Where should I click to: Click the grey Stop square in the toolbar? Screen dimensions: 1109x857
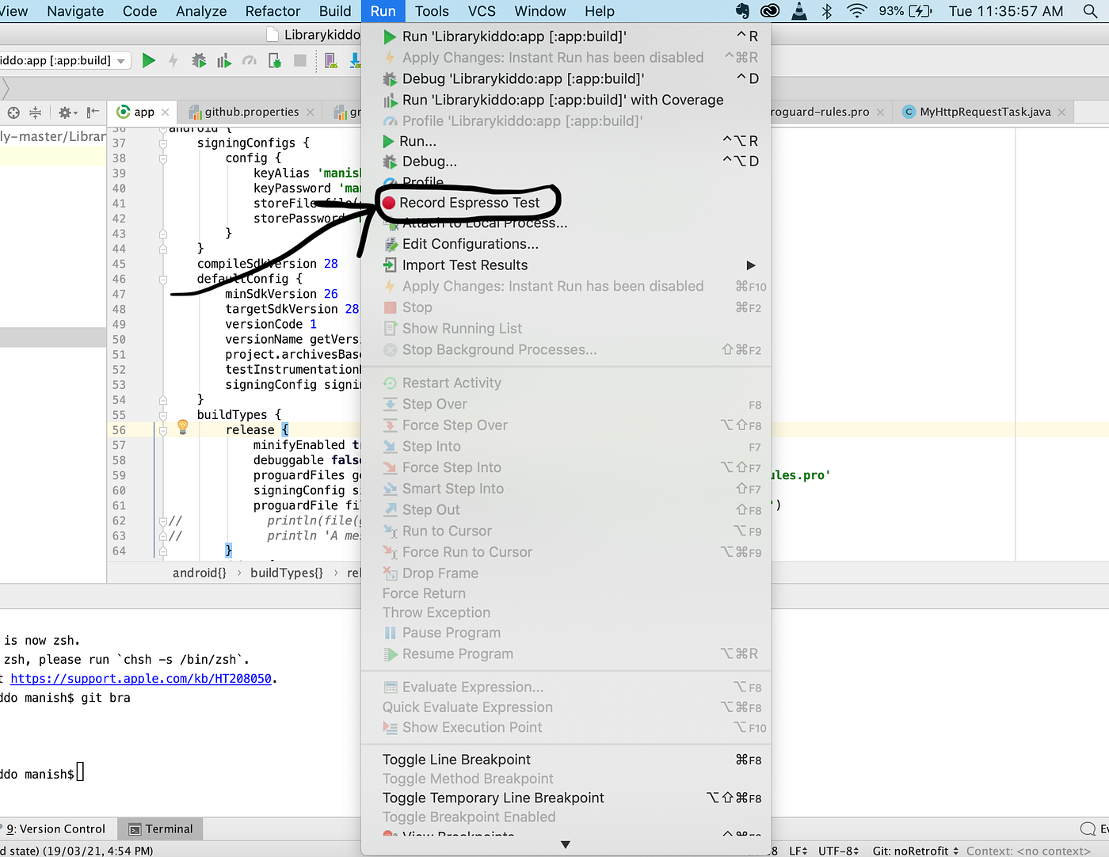coord(300,60)
